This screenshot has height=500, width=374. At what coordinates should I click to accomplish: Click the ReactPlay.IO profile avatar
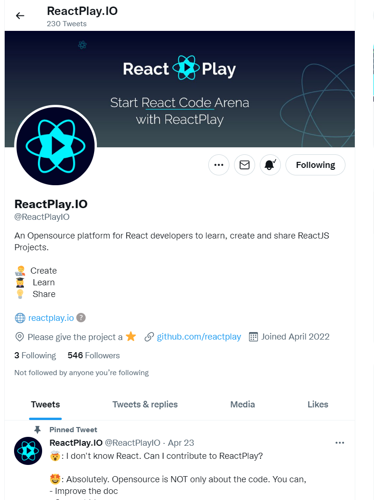[55, 145]
